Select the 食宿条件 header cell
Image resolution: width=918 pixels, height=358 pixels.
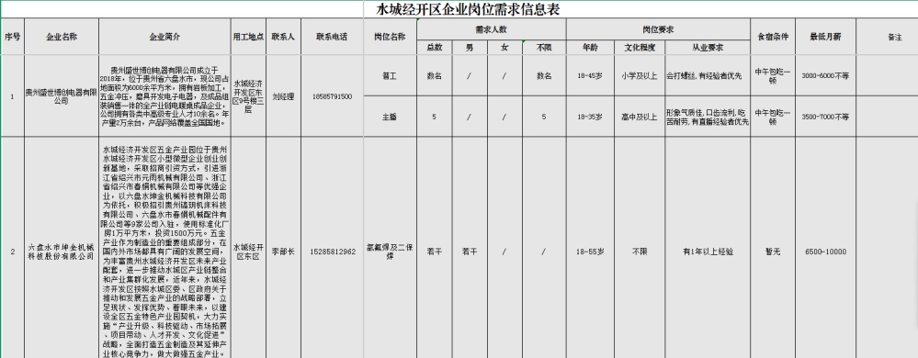[773, 37]
